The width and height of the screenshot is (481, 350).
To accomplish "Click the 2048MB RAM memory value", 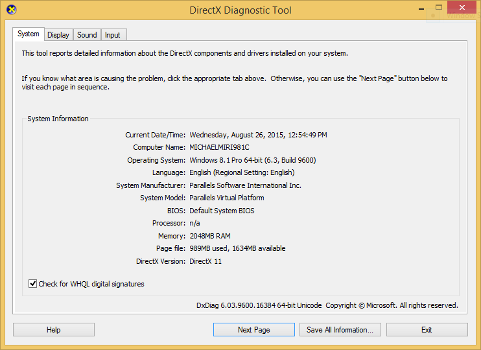I will coord(210,236).
